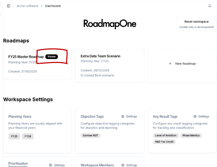217x167 pixels.
Task: Click the gear icon for Prioritisation Frameworks
Action: coord(51,165)
